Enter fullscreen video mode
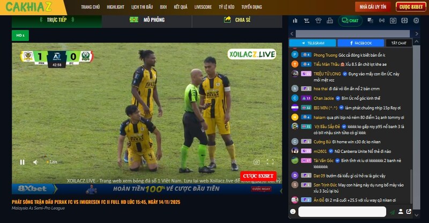This screenshot has height=223, width=429. 270,162
